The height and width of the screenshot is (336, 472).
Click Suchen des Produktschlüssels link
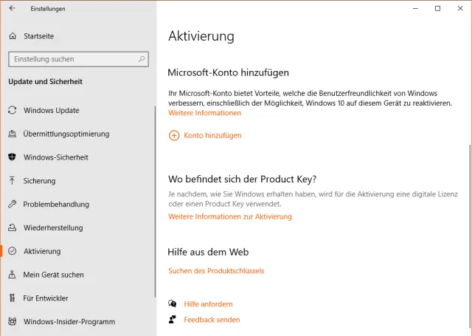point(216,271)
